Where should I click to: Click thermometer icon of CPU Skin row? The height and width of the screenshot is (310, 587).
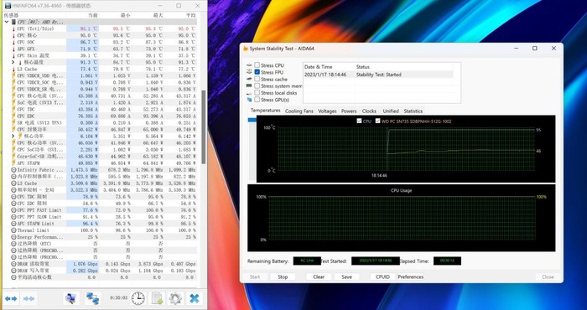[x=14, y=56]
